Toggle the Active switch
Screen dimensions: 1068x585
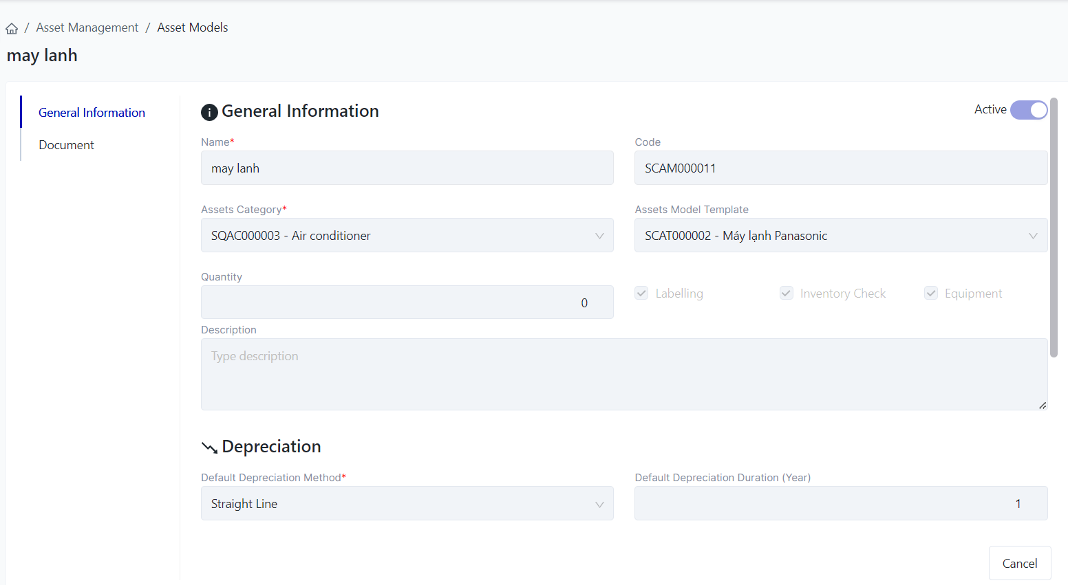pyautogui.click(x=1028, y=110)
